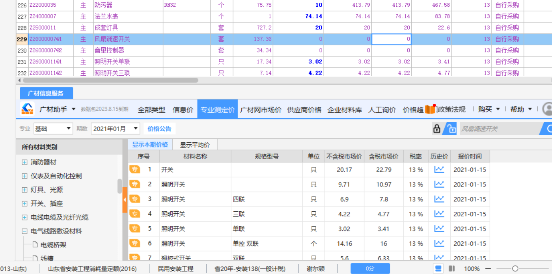Open history price chart for 四联 row
The width and height of the screenshot is (552, 274).
point(439,199)
